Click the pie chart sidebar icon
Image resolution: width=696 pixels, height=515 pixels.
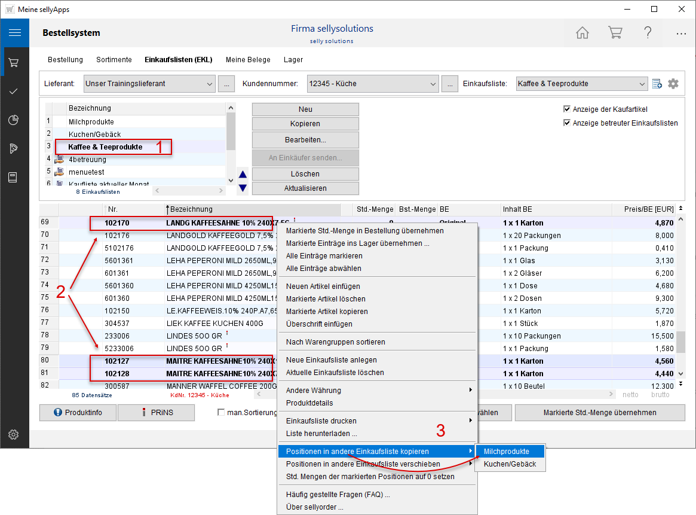point(14,120)
